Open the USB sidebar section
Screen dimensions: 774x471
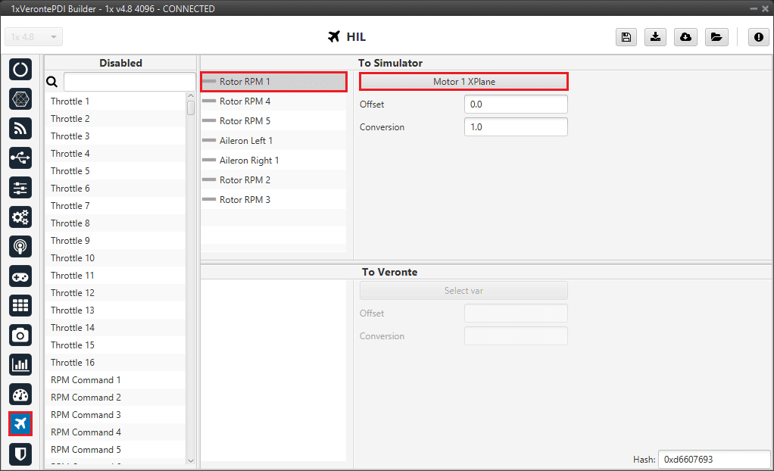tap(20, 158)
